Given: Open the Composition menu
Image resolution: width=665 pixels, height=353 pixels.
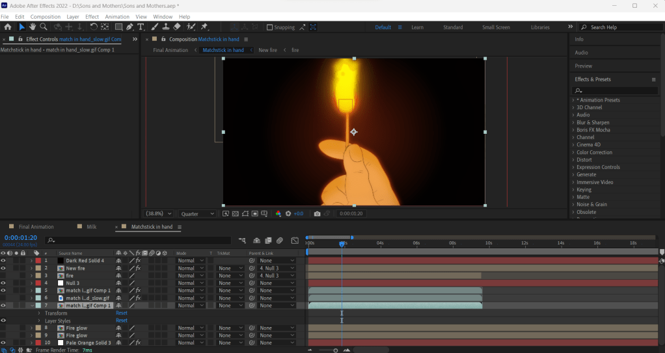Looking at the screenshot, I should 46,16.
